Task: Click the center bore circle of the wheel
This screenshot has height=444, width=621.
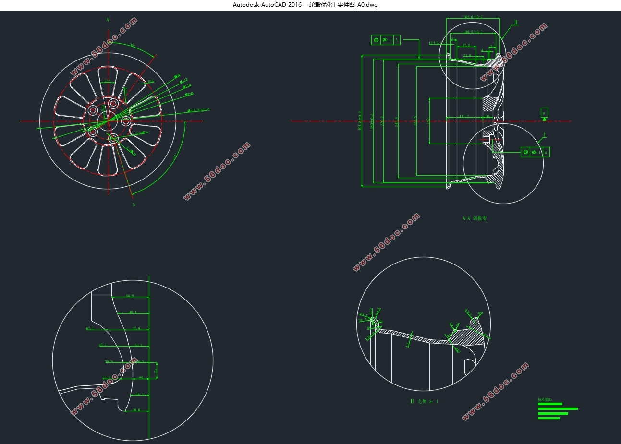Action: [108, 120]
